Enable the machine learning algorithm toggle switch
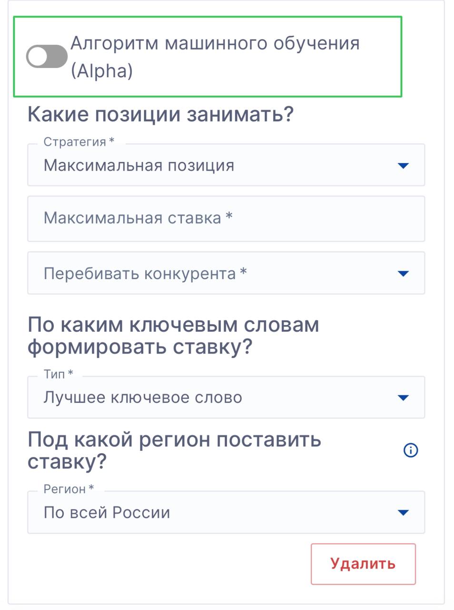 coord(46,57)
